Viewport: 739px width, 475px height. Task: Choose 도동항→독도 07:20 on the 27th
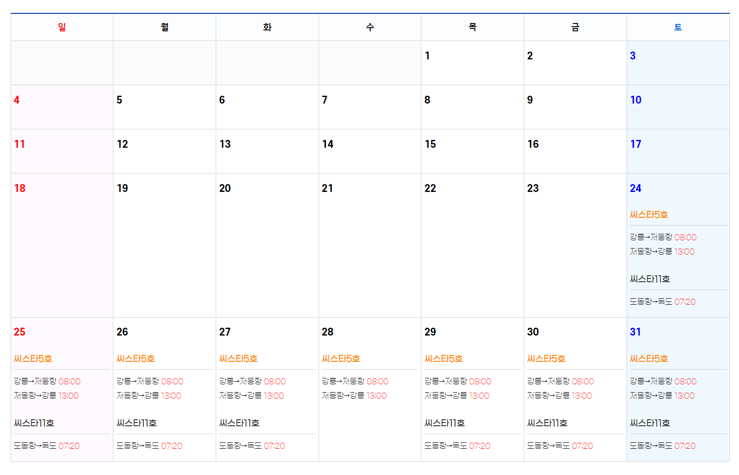(x=252, y=446)
